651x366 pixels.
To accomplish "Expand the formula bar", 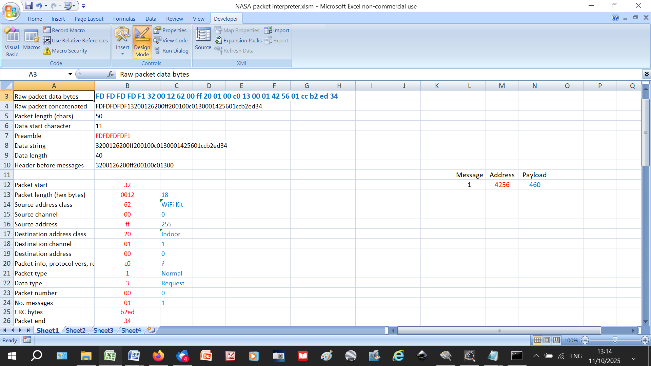I will click(x=647, y=74).
